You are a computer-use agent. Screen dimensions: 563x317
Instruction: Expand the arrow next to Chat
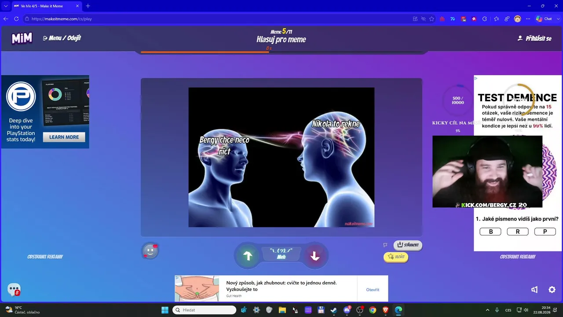click(x=557, y=19)
